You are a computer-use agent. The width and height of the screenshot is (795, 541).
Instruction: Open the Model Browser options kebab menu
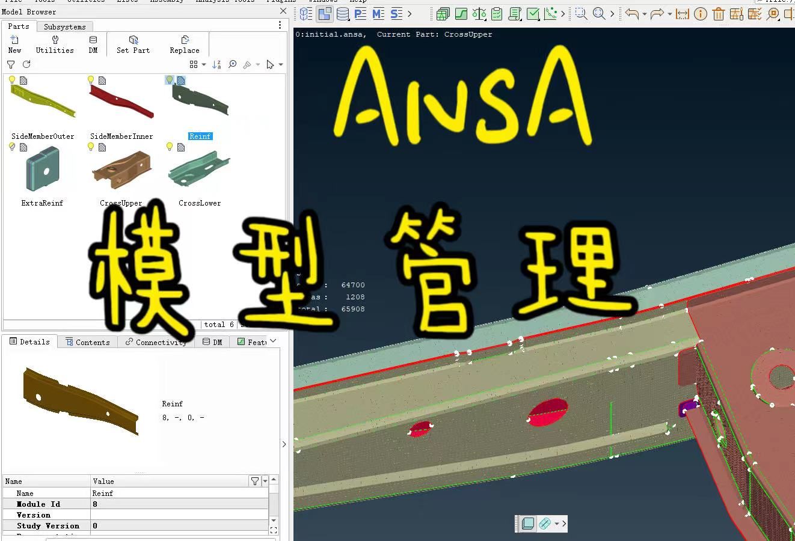click(280, 25)
